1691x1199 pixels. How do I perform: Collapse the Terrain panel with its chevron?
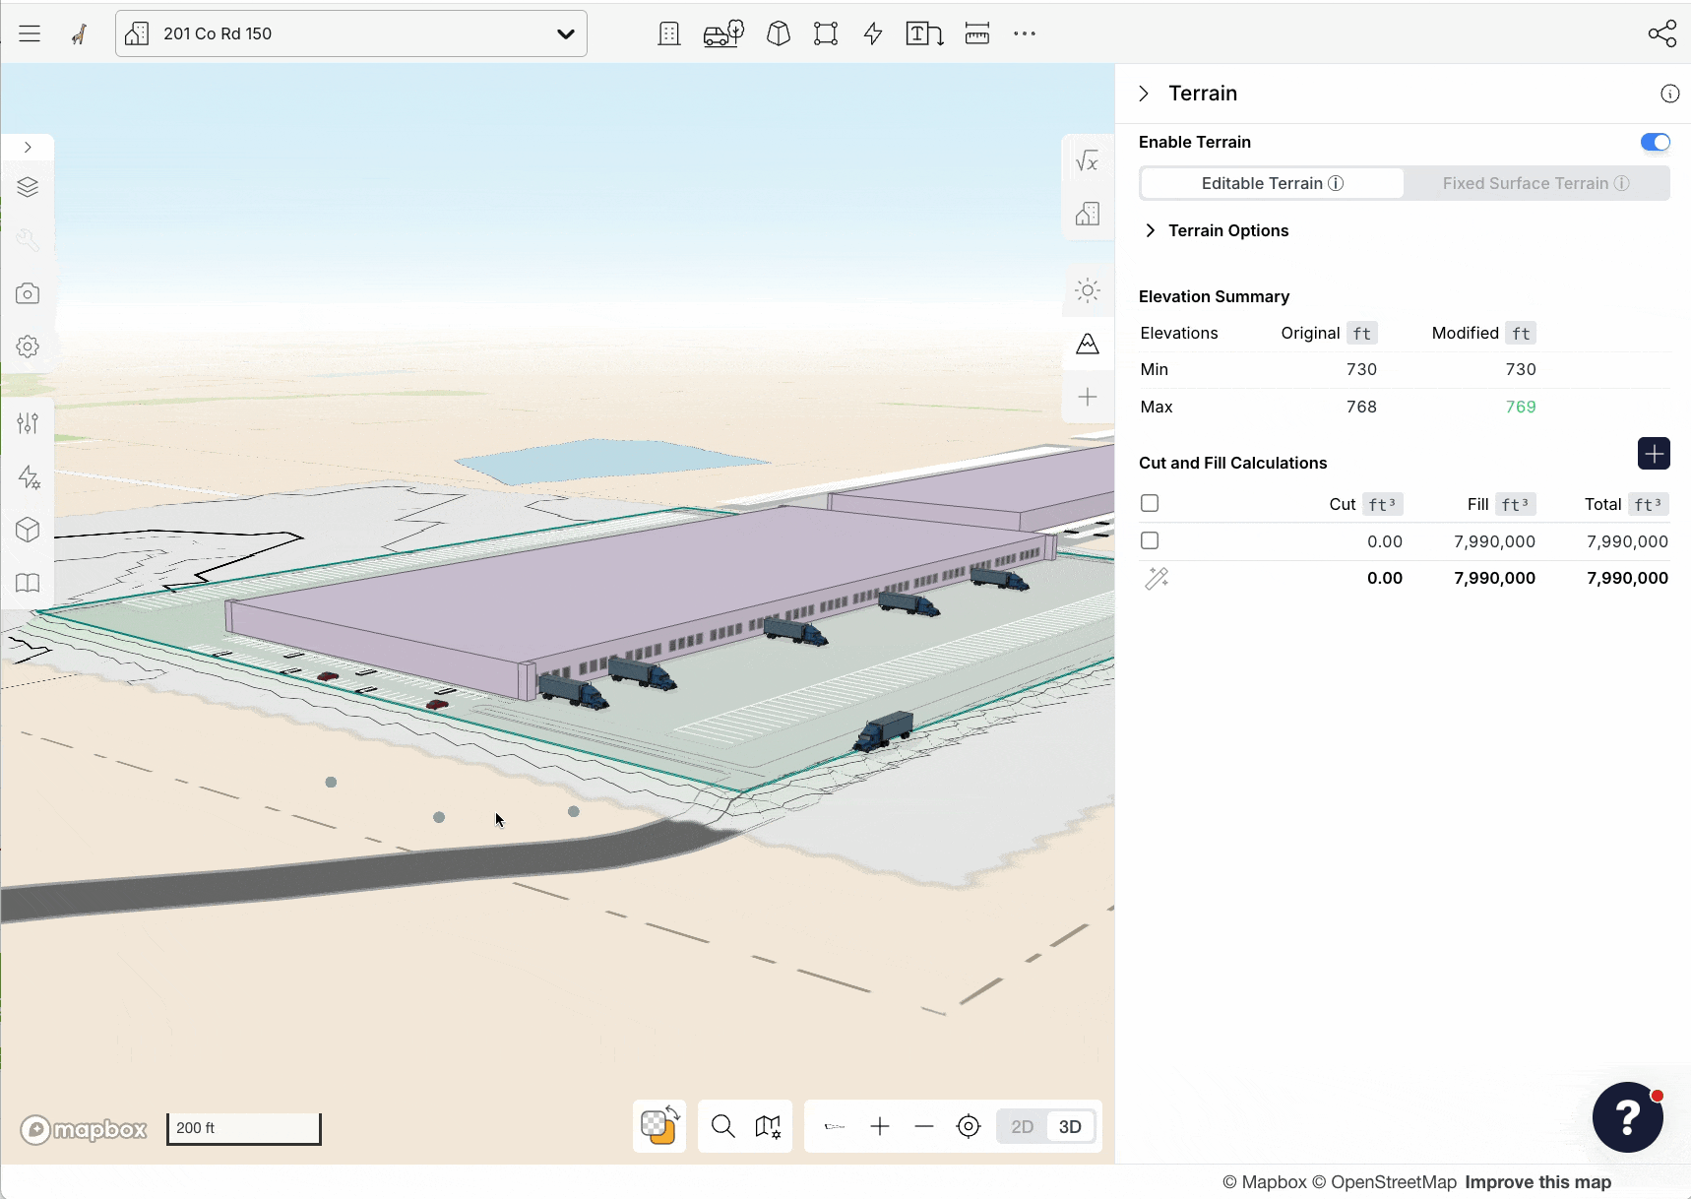click(x=1144, y=93)
